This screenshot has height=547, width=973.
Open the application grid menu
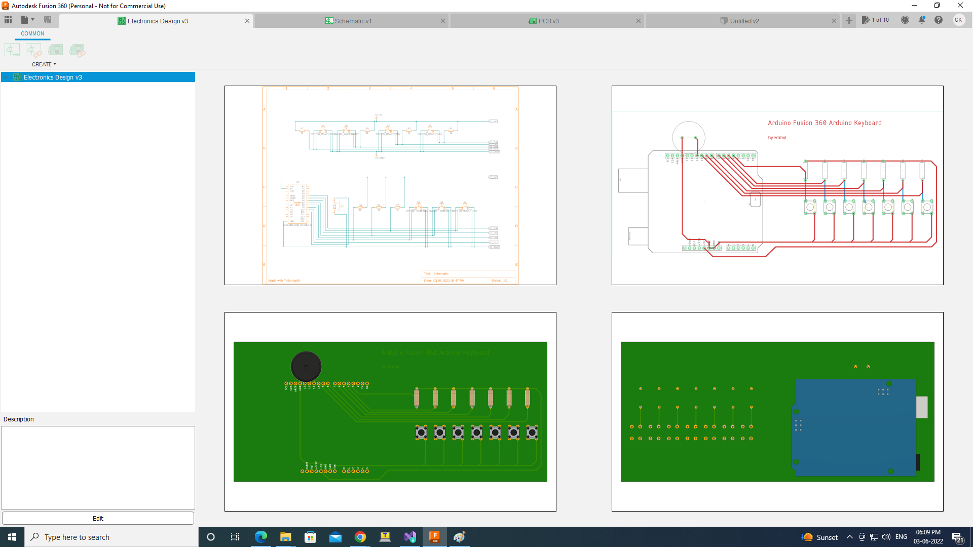coord(8,20)
